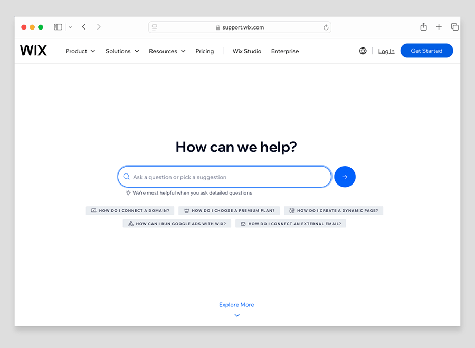The image size is (475, 348).
Task: Go back with Safari's back arrow
Action: tap(84, 27)
